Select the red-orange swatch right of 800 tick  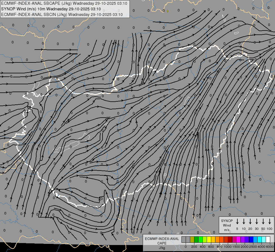tap(222, 239)
